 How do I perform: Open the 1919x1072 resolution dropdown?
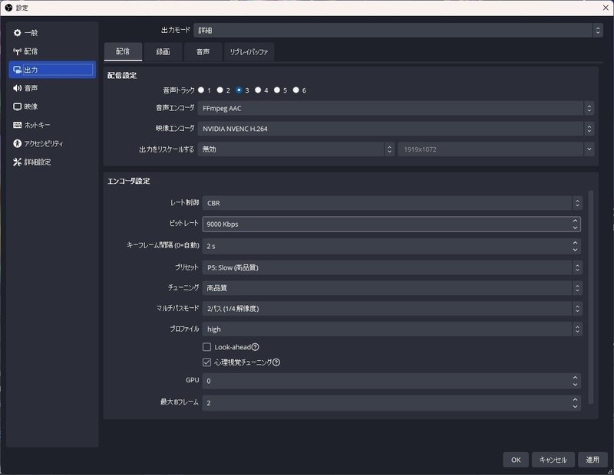tap(496, 149)
